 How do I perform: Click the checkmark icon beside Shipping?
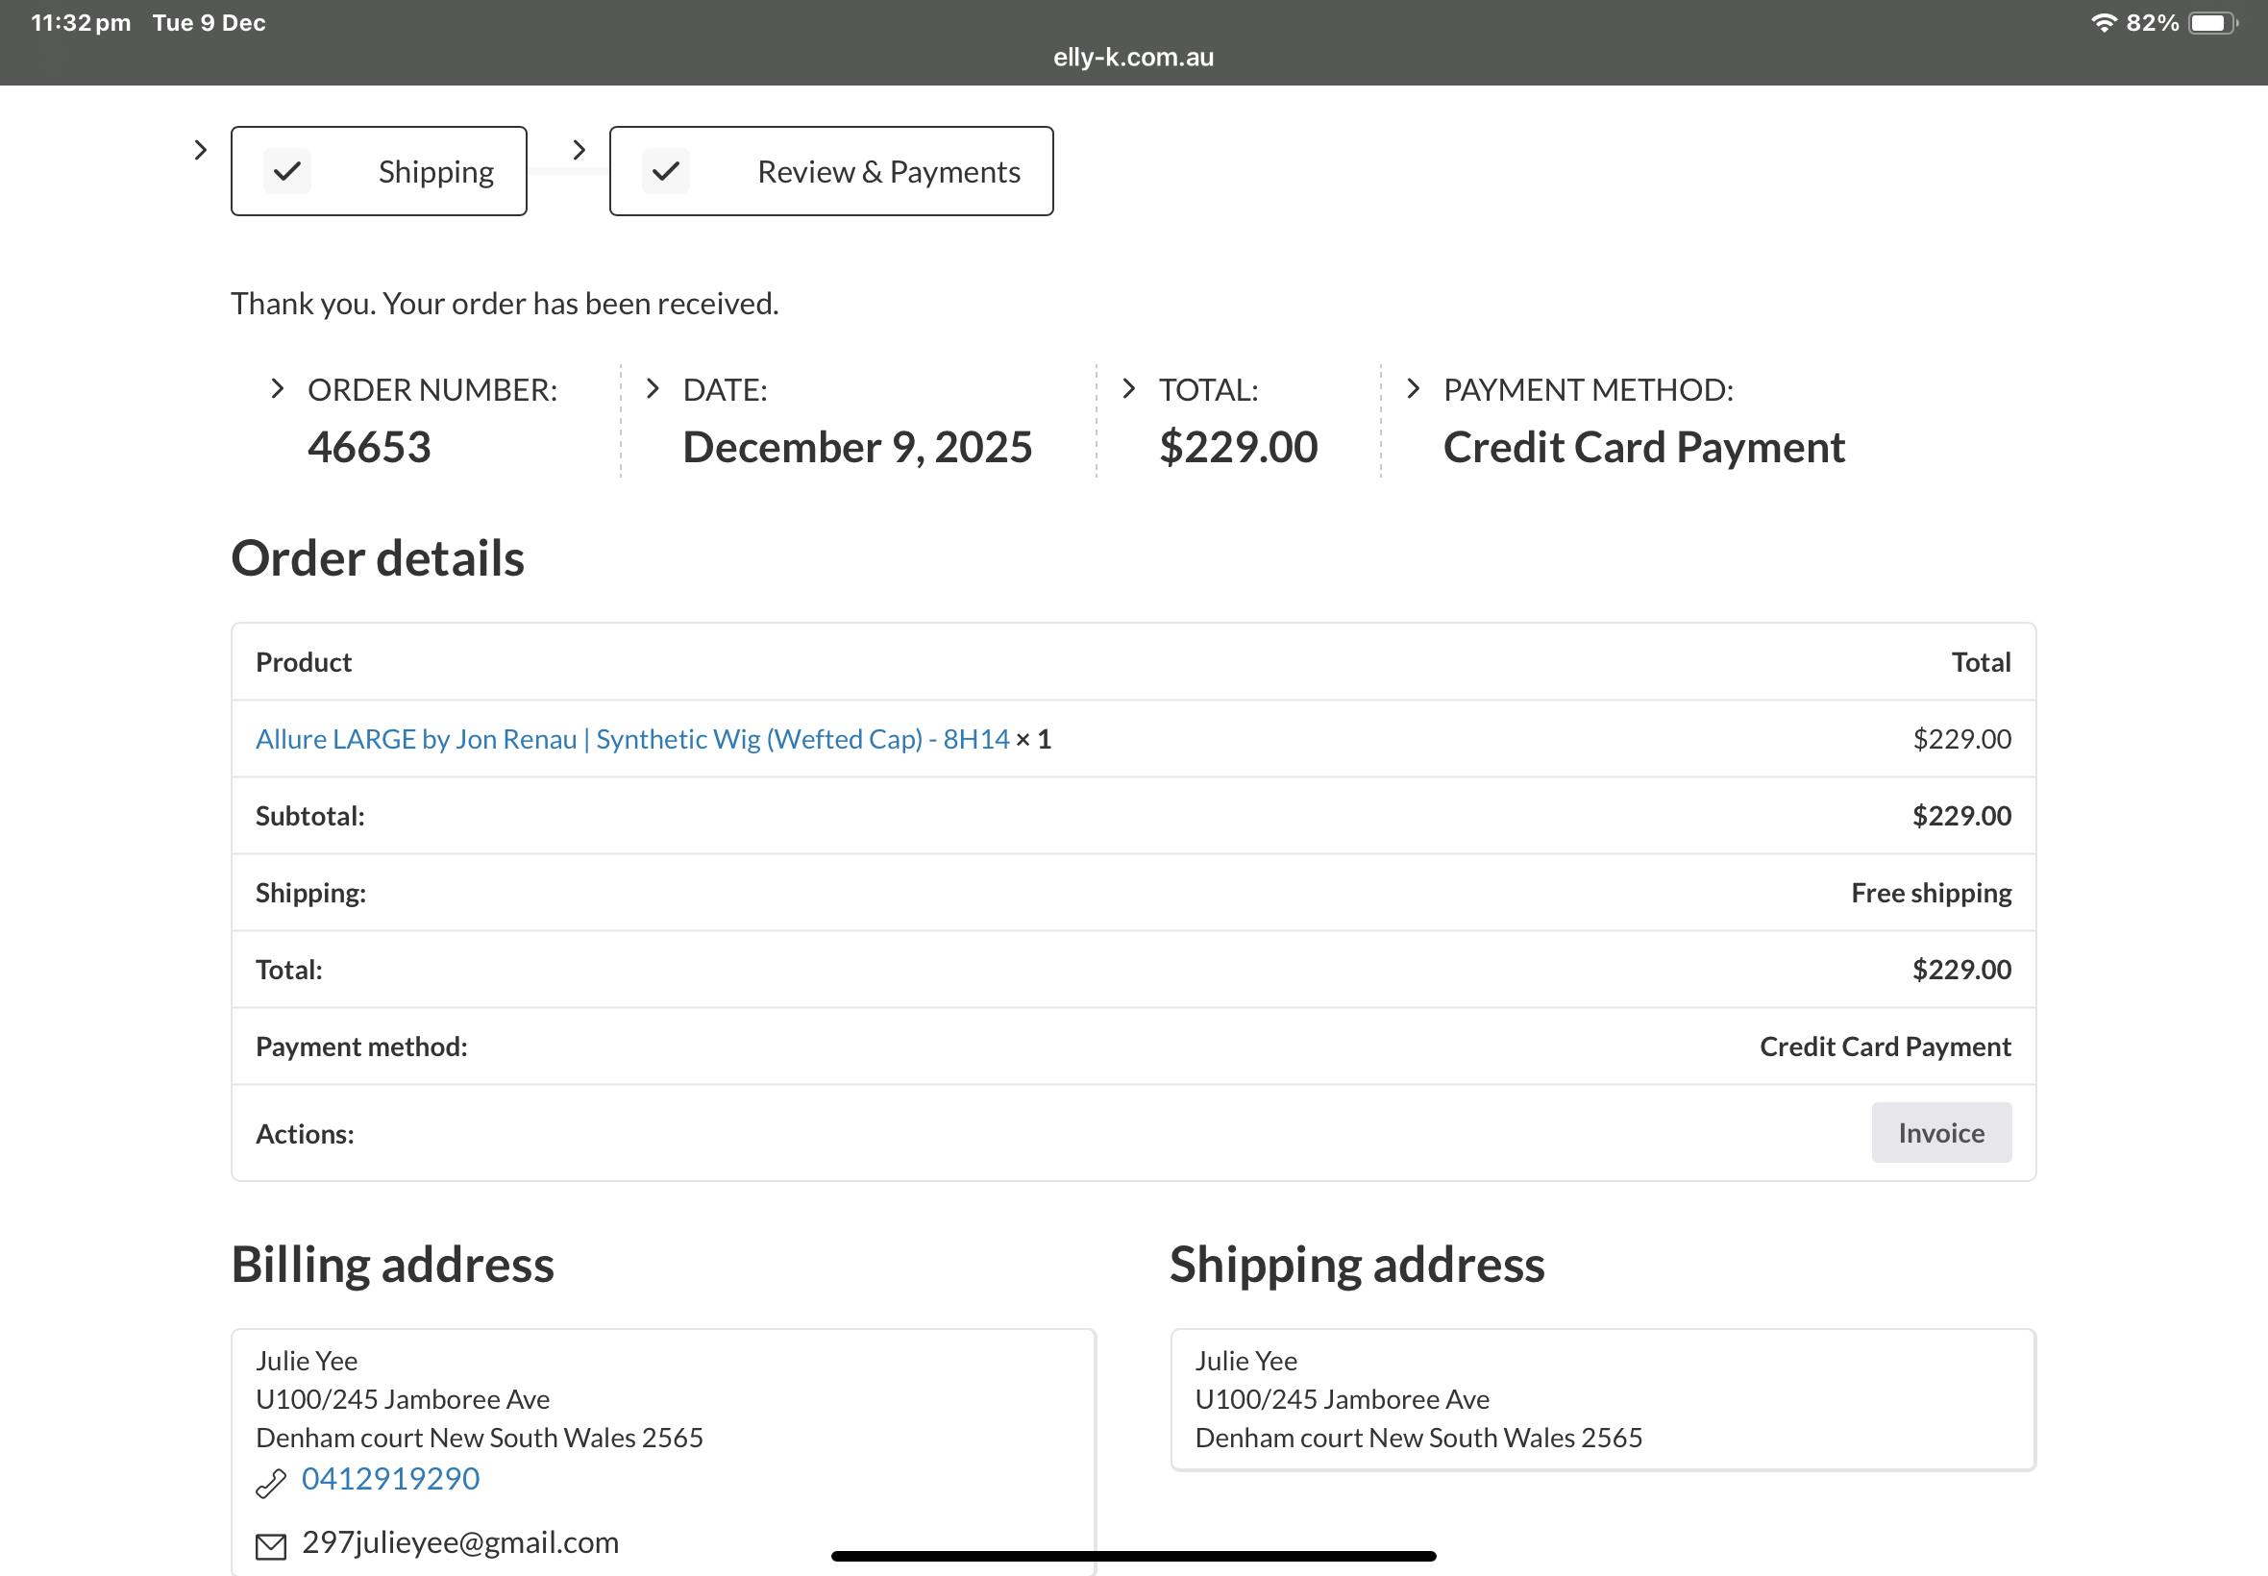pos(287,172)
